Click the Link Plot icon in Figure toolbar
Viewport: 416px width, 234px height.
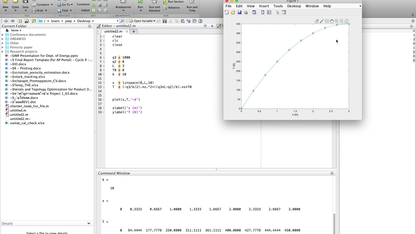pos(254,12)
